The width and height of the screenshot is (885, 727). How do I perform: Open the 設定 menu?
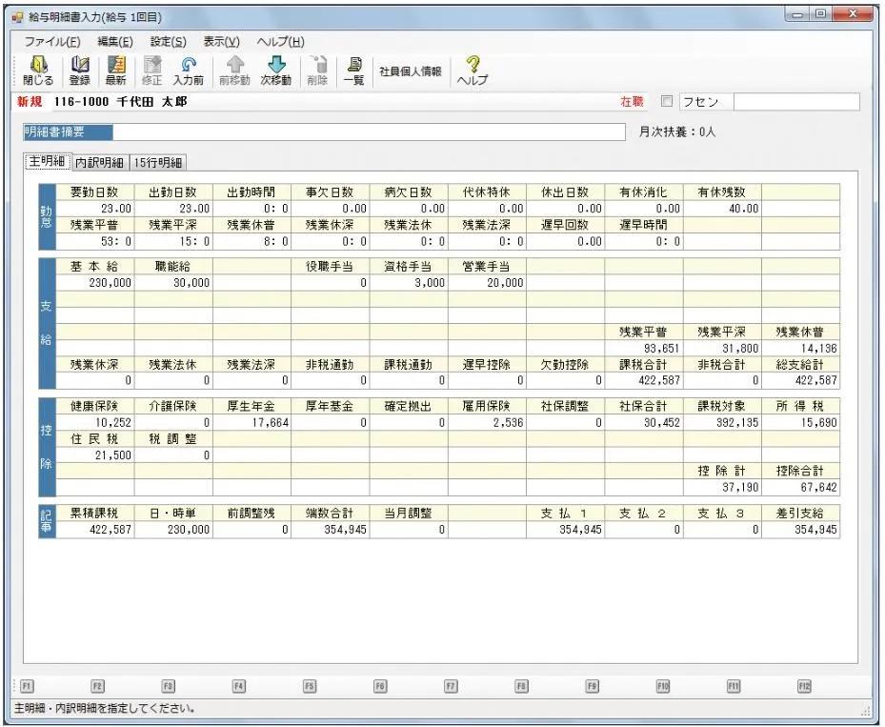[167, 41]
